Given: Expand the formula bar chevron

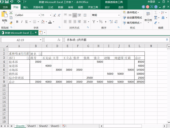Looking at the screenshot, I should pos(167,40).
